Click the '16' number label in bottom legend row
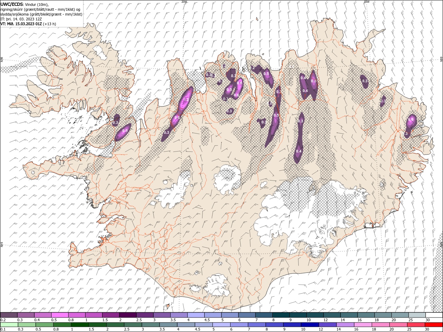The image size is (443, 332). tap(356, 330)
